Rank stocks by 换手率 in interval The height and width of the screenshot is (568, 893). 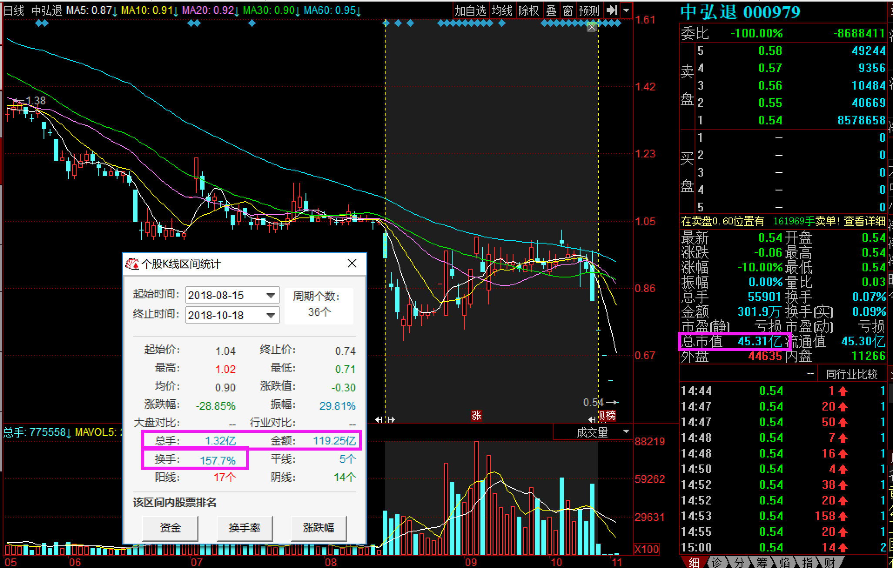[x=244, y=528]
